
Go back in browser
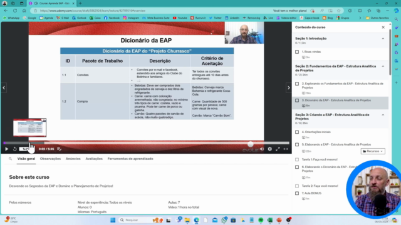click(6, 11)
